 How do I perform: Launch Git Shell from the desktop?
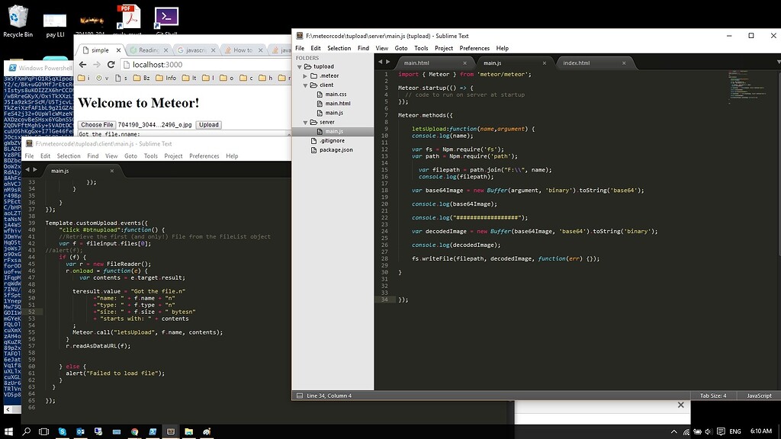[x=166, y=15]
